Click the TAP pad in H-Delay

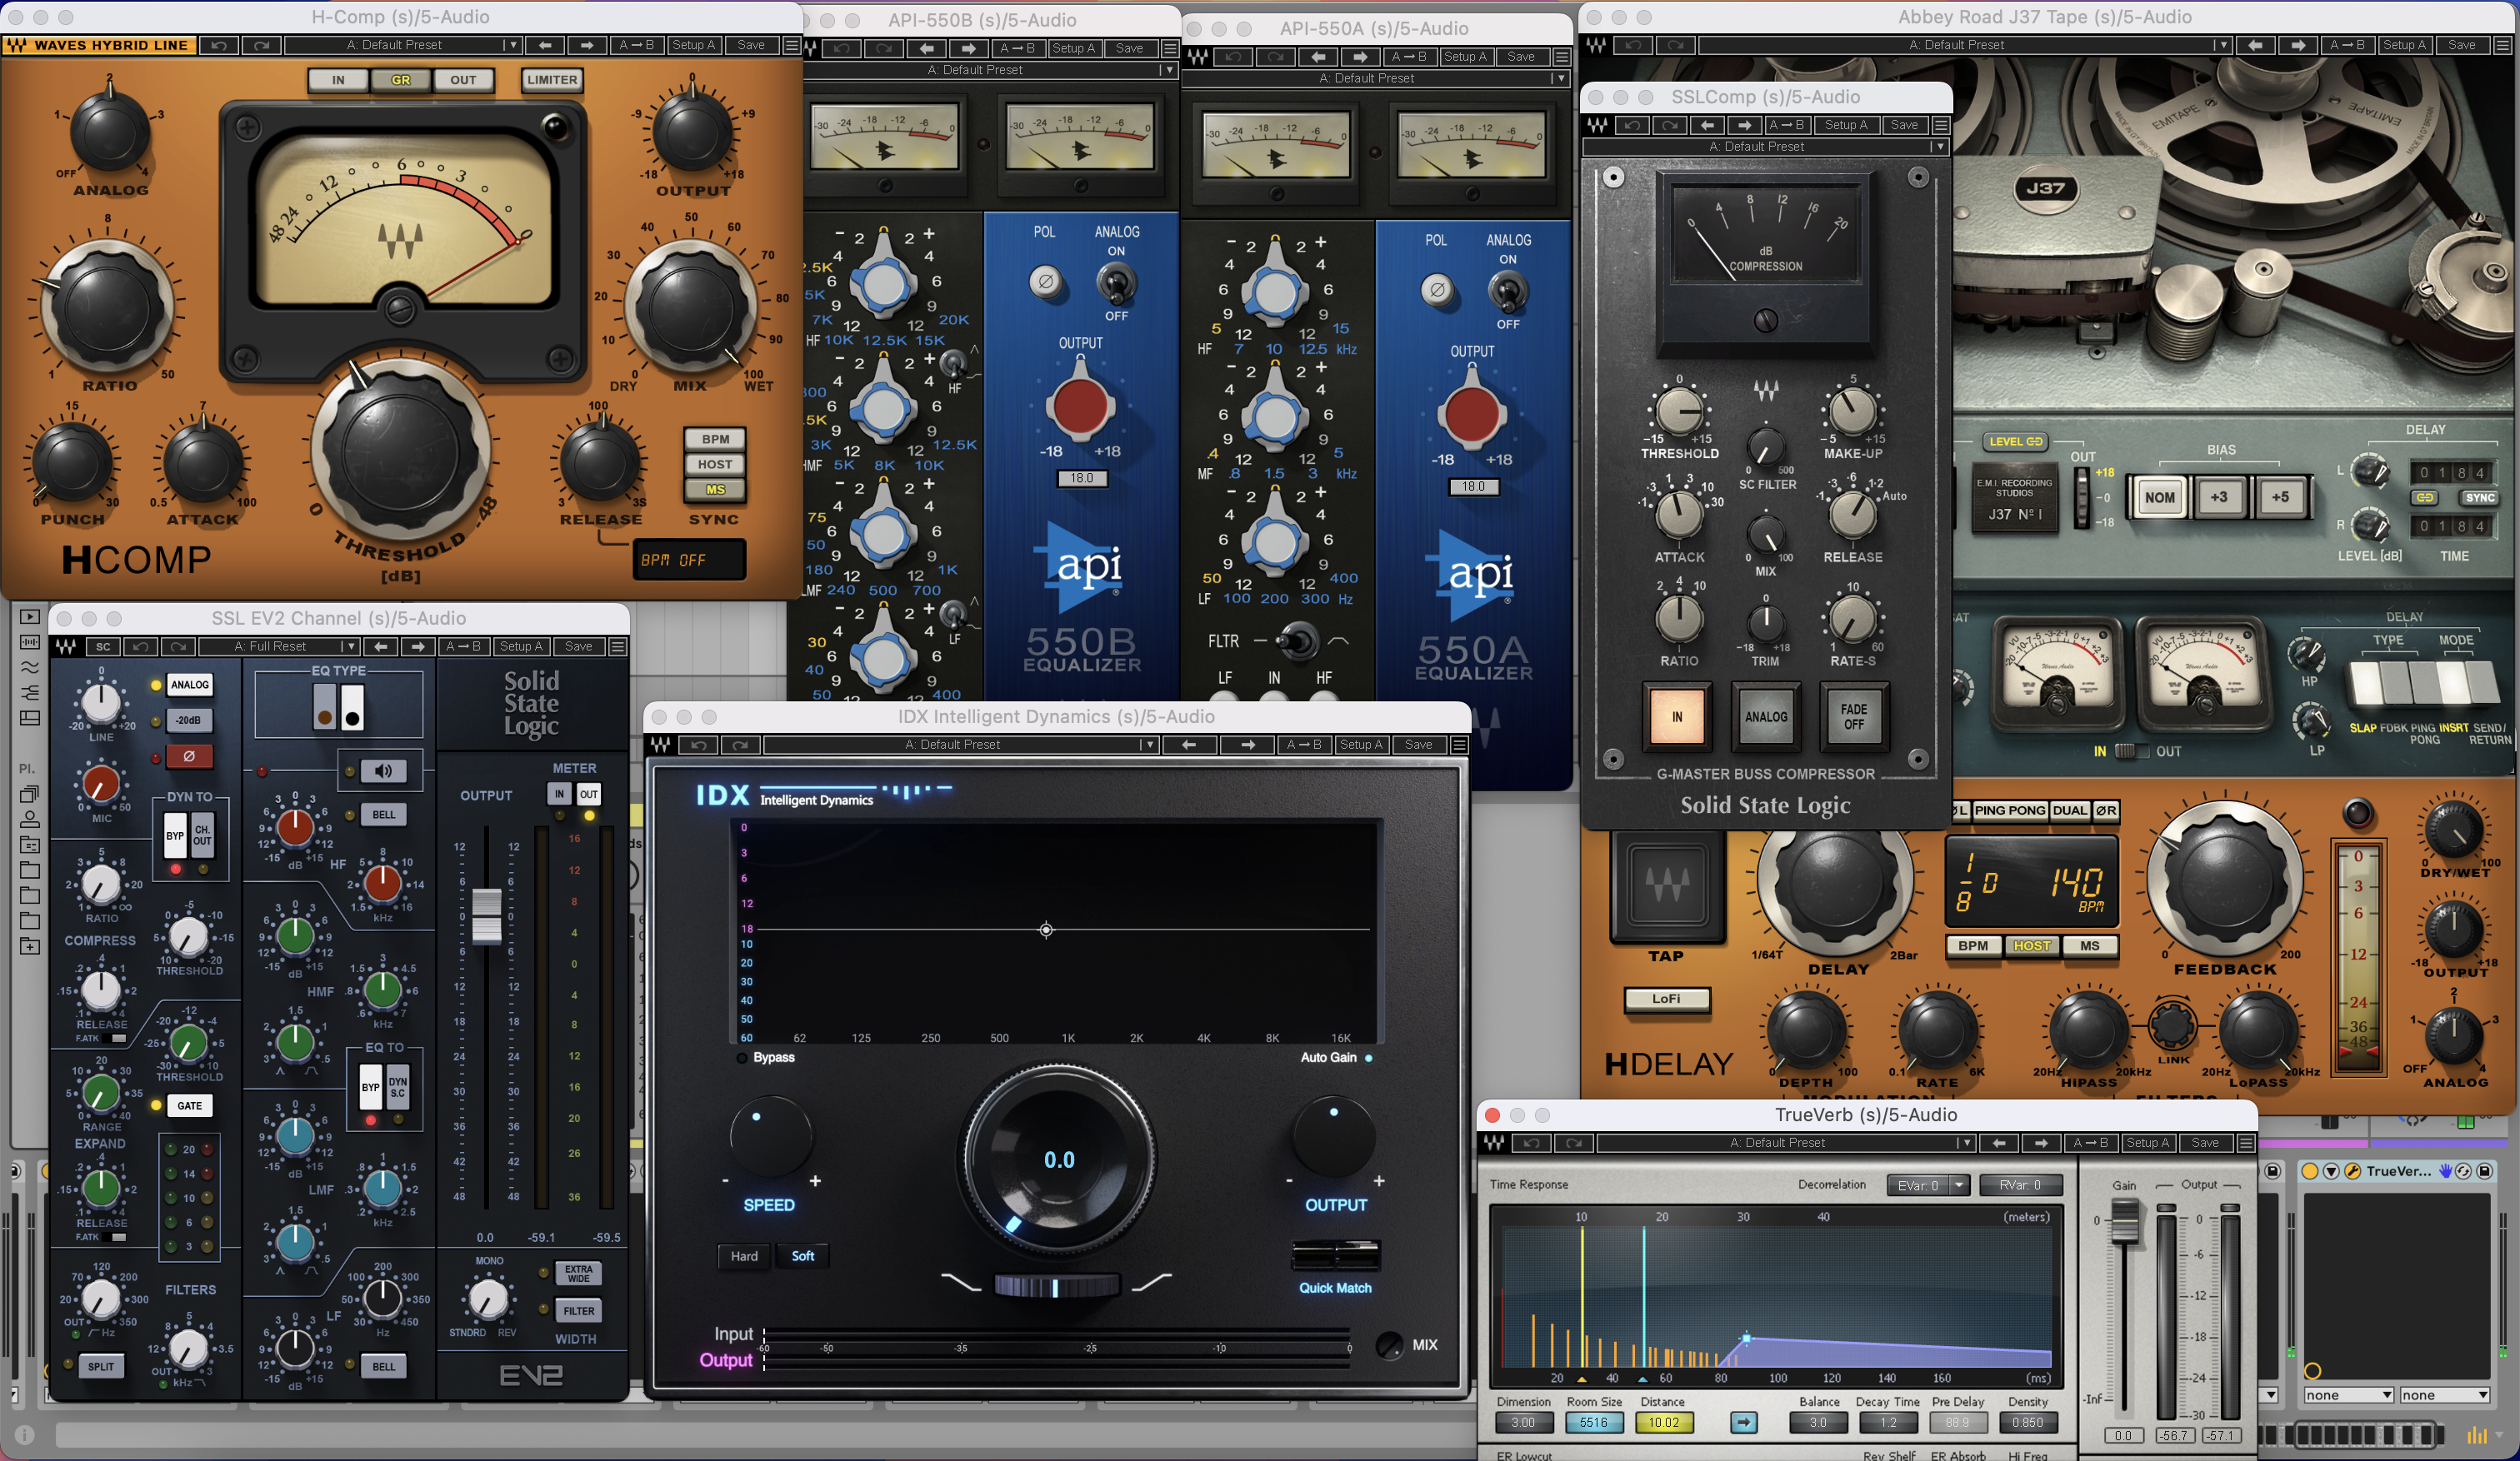1668,885
